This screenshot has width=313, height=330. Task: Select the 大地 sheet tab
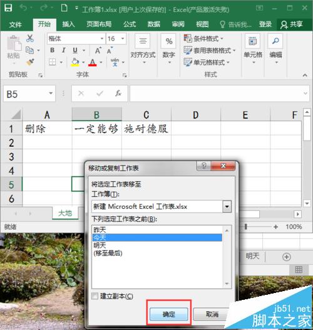click(65, 213)
